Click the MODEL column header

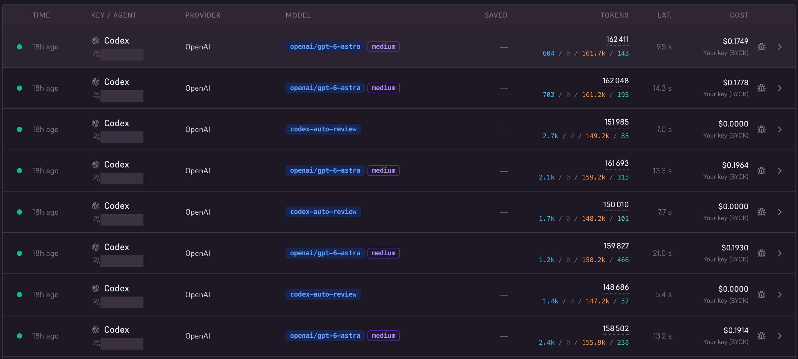[x=298, y=15]
